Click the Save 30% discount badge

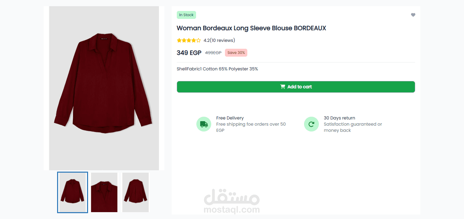[x=236, y=53]
